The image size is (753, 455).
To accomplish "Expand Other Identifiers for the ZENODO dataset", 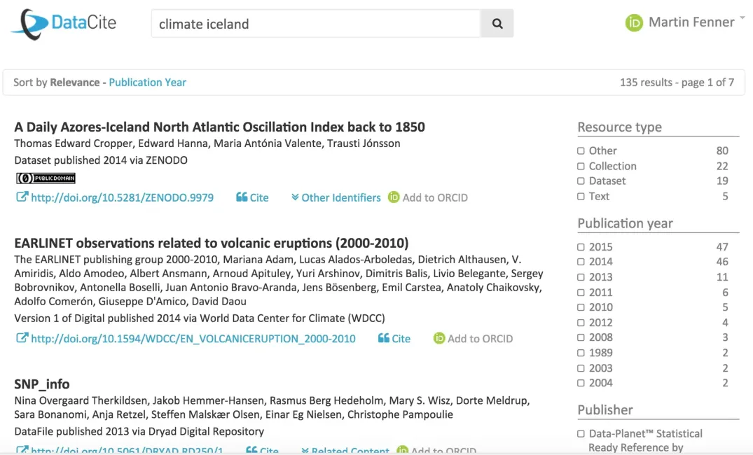I will click(336, 197).
